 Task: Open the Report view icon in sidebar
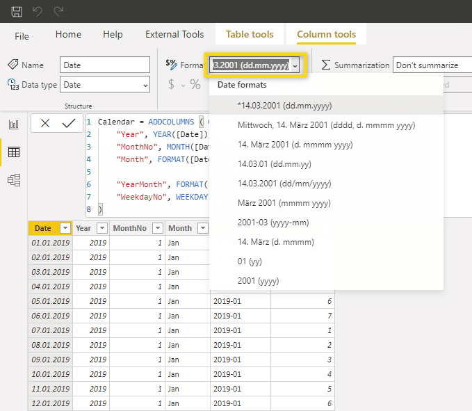(x=14, y=124)
